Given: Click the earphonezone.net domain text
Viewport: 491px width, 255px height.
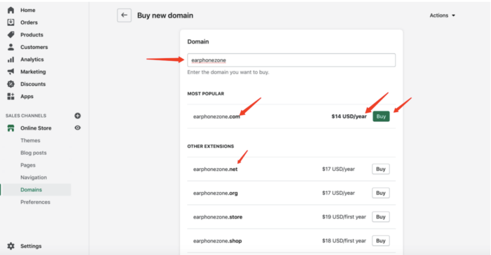Looking at the screenshot, I should click(x=215, y=169).
